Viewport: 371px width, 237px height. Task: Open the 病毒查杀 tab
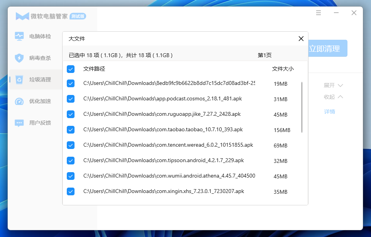tap(36, 58)
